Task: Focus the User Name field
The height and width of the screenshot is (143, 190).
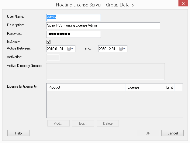Action: pos(73,17)
